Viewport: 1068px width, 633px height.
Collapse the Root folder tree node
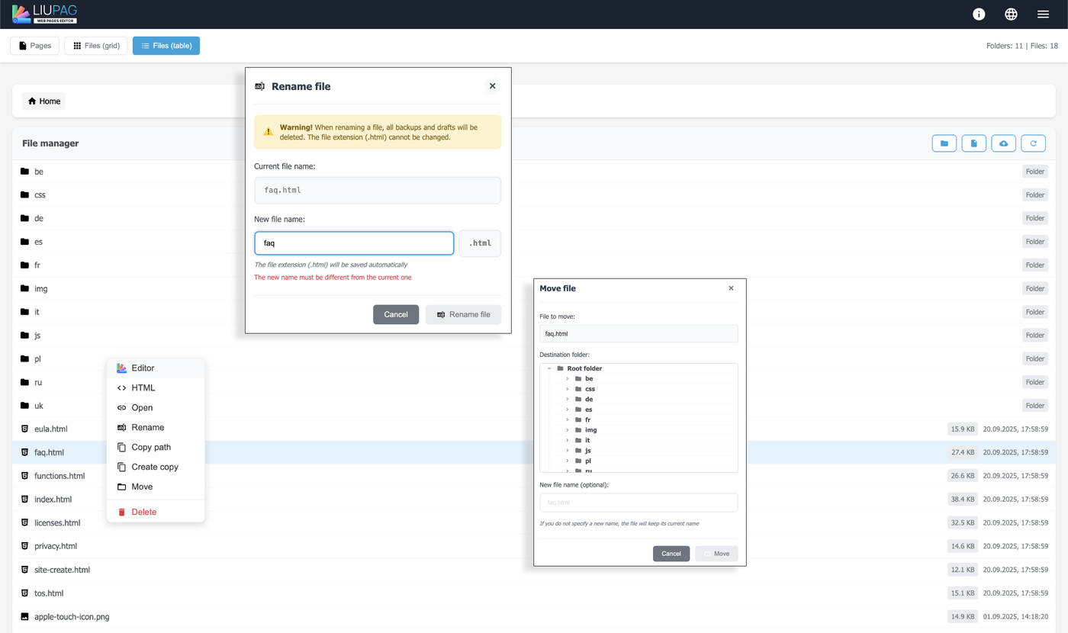(x=549, y=368)
